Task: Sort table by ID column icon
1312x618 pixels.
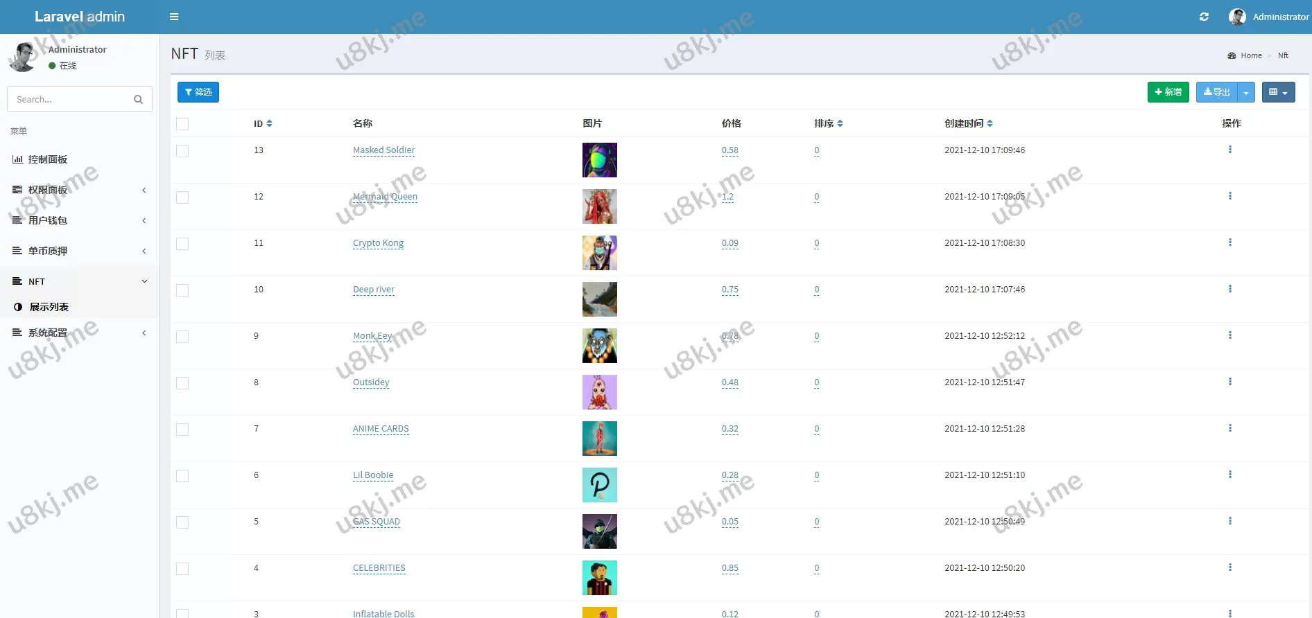Action: 269,123
